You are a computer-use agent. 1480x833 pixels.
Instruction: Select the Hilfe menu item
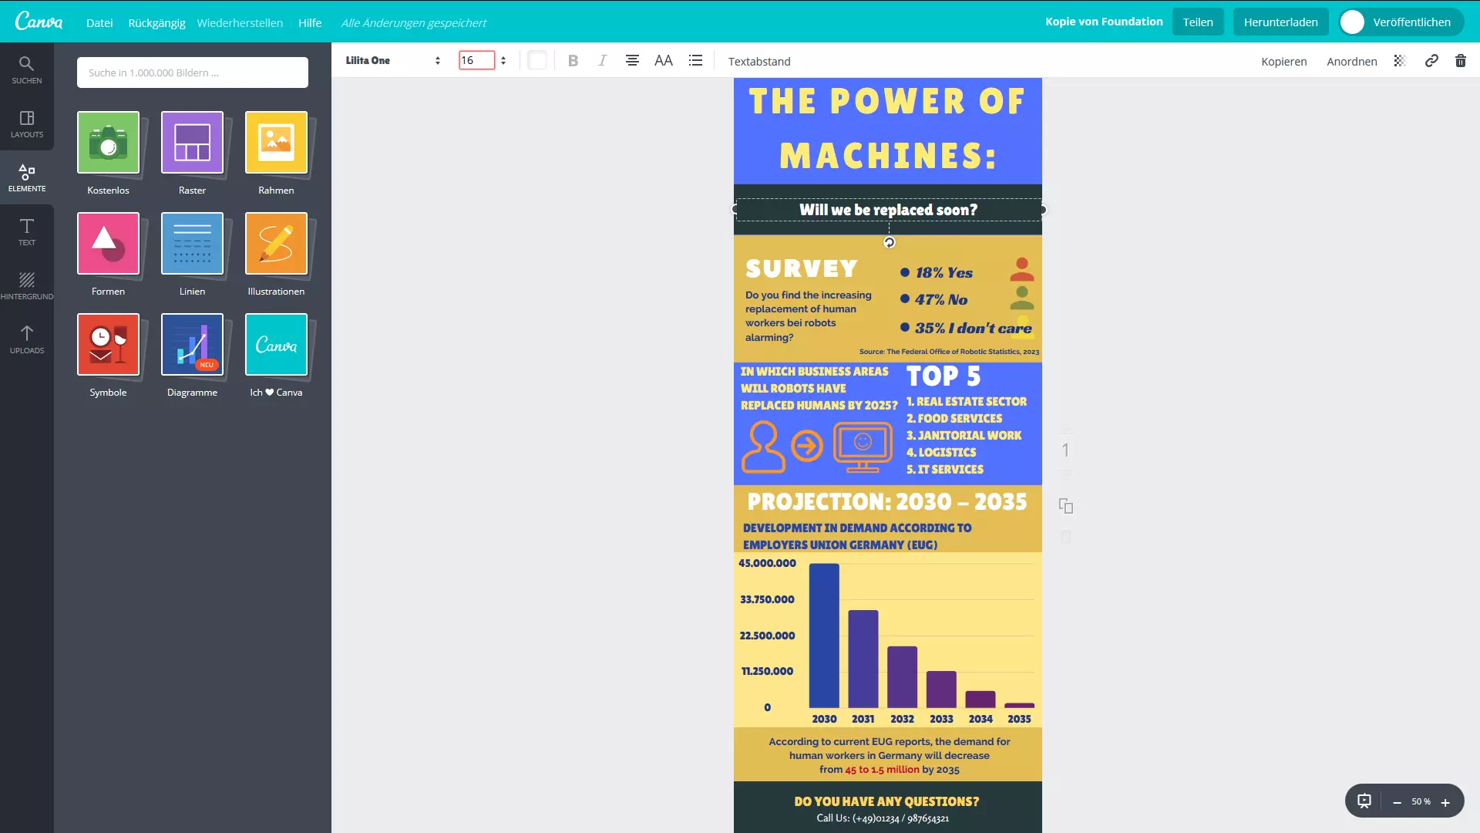pyautogui.click(x=310, y=22)
